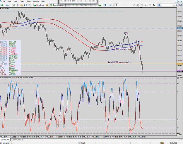Select the Arrows drawing tool
The width and height of the screenshot is (183, 144).
pos(154,5)
